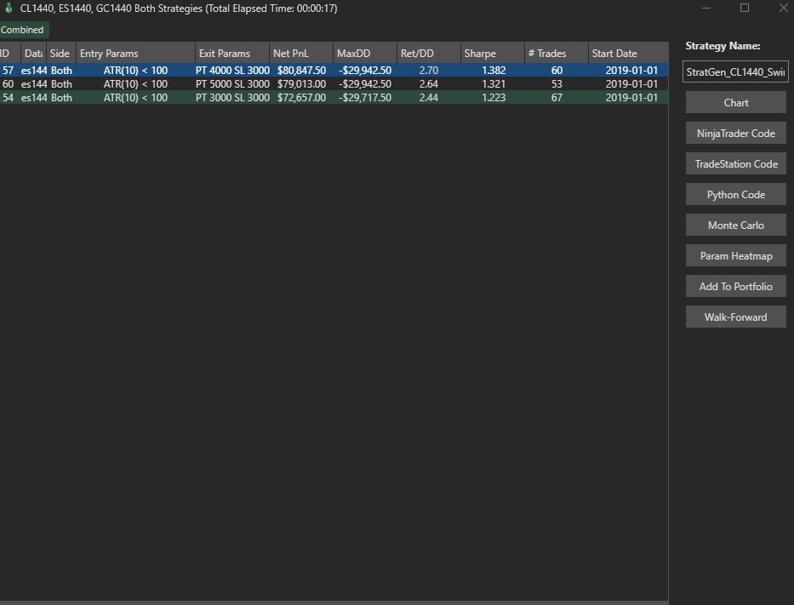This screenshot has height=605, width=794.
Task: Click Net PnL value $79,013.00
Action: tap(301, 84)
